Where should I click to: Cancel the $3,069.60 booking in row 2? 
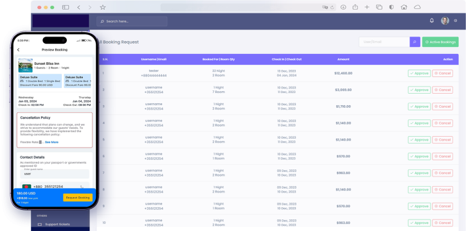[x=442, y=90]
